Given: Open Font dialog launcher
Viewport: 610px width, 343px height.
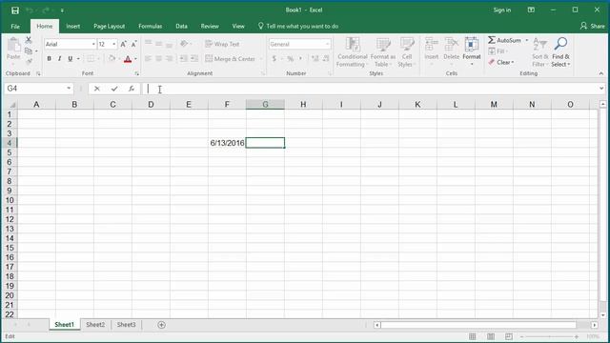Looking at the screenshot, I should point(137,73).
